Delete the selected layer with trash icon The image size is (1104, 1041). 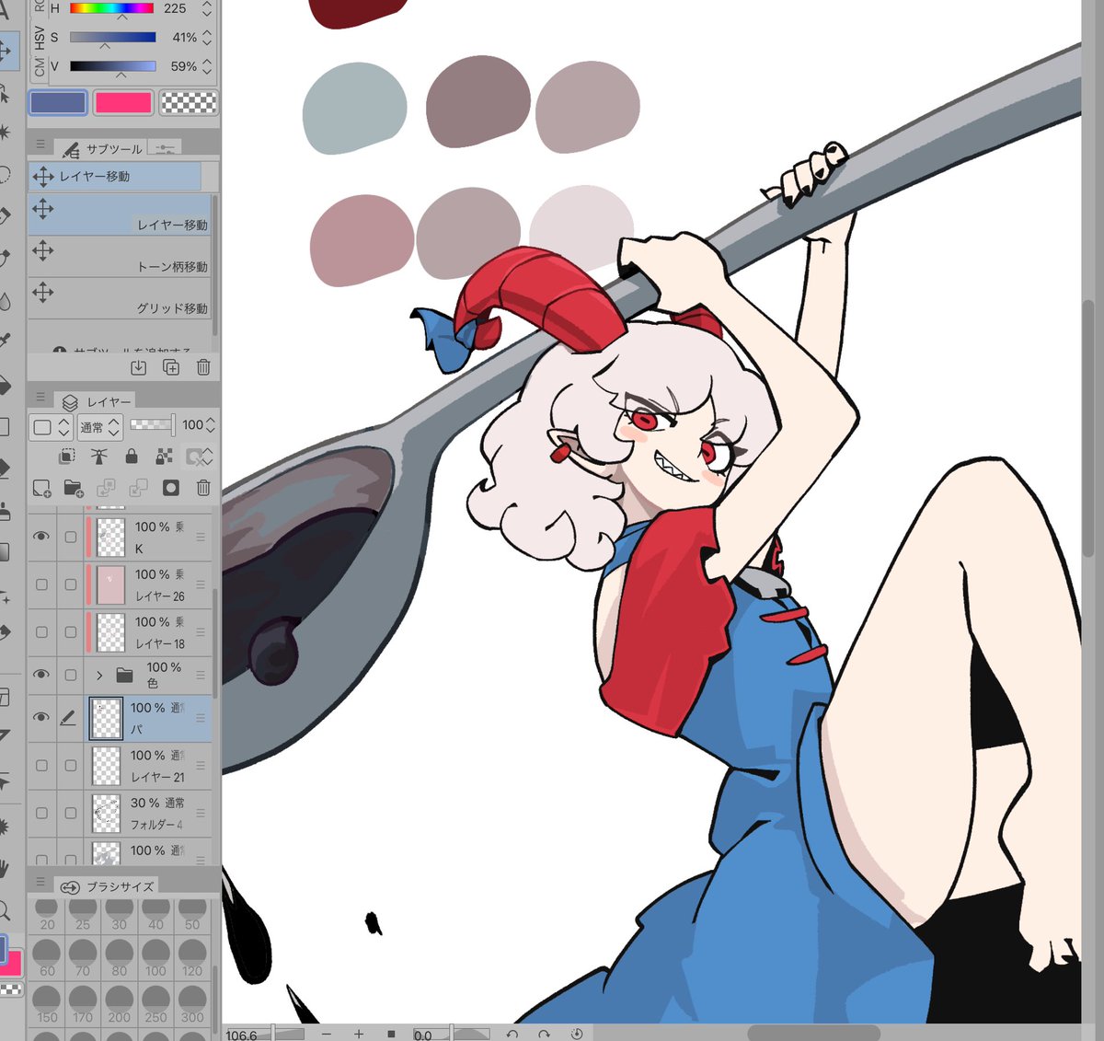pos(203,488)
